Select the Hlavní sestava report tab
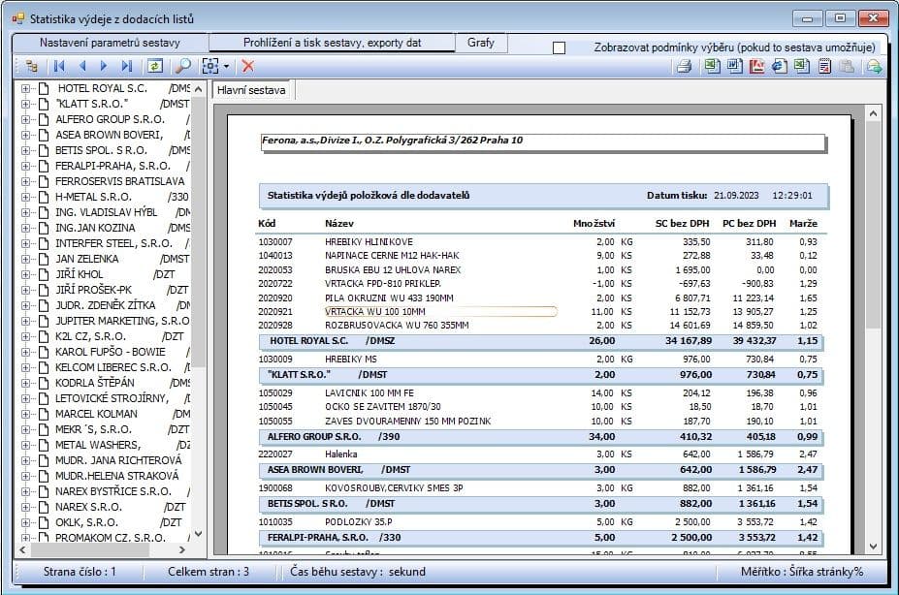899x595 pixels. [251, 90]
